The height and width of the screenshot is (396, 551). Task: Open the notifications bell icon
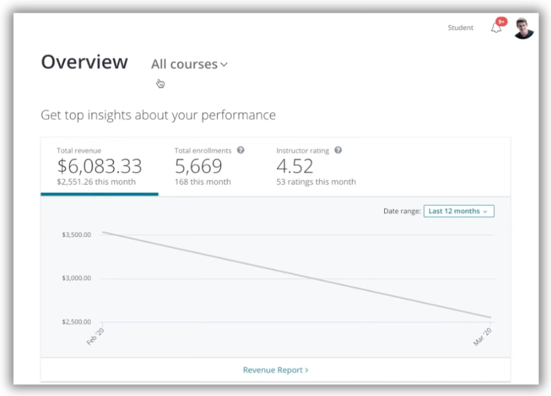[x=496, y=28]
